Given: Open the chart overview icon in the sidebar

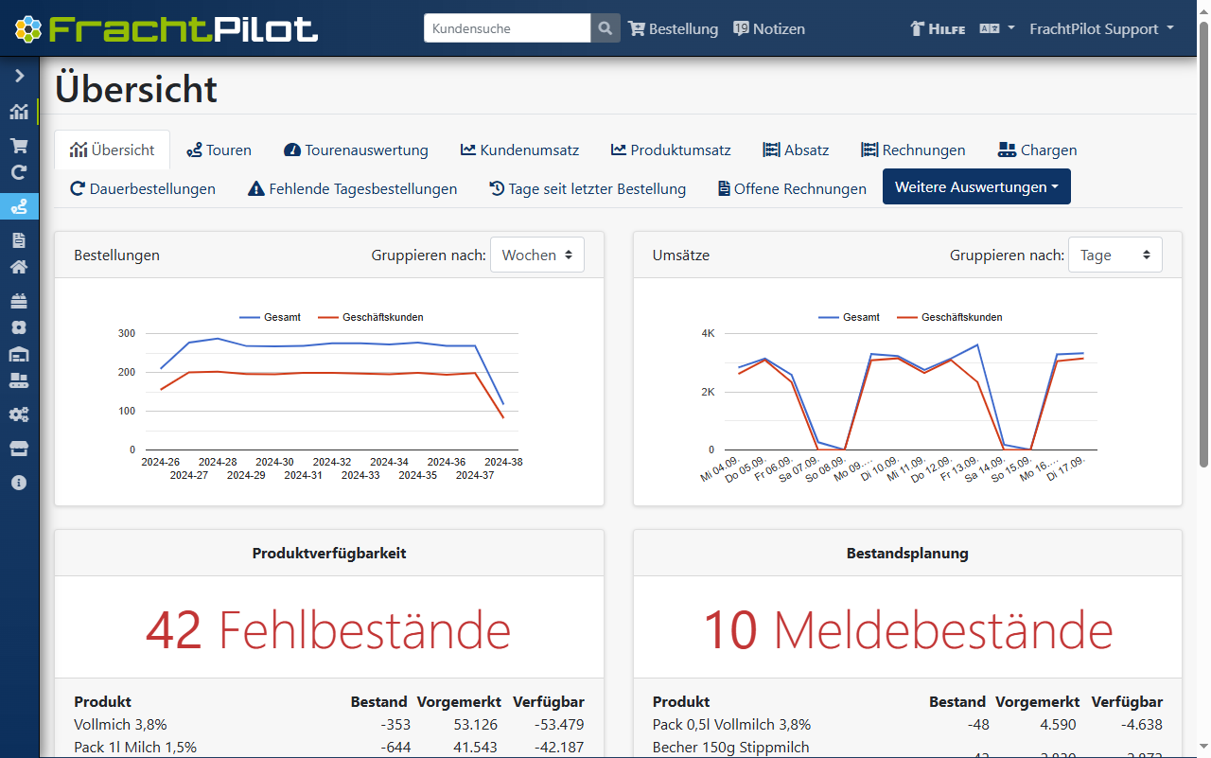Looking at the screenshot, I should point(19,112).
